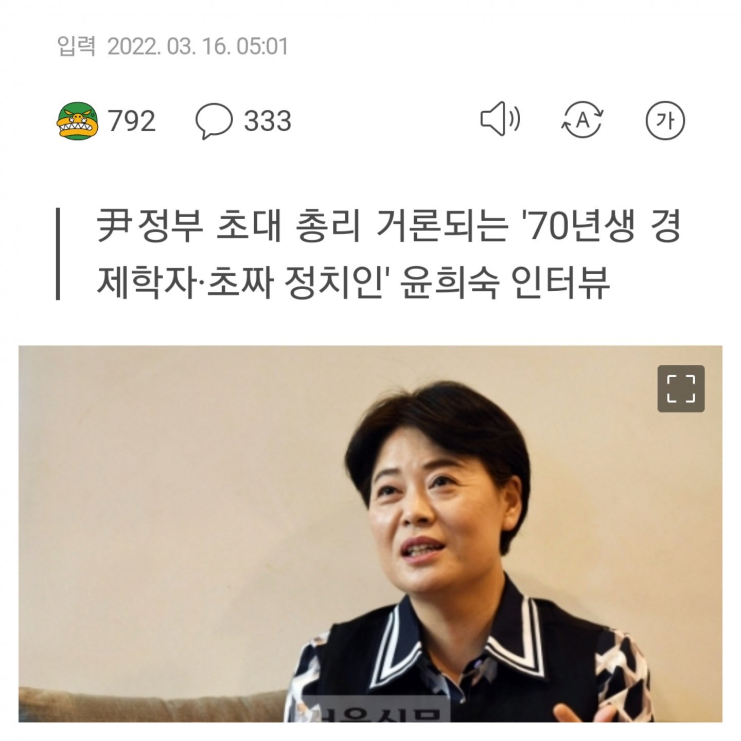Viewport: 741px width, 741px height.
Task: Tap the 입력 label above the article
Action: point(76,46)
